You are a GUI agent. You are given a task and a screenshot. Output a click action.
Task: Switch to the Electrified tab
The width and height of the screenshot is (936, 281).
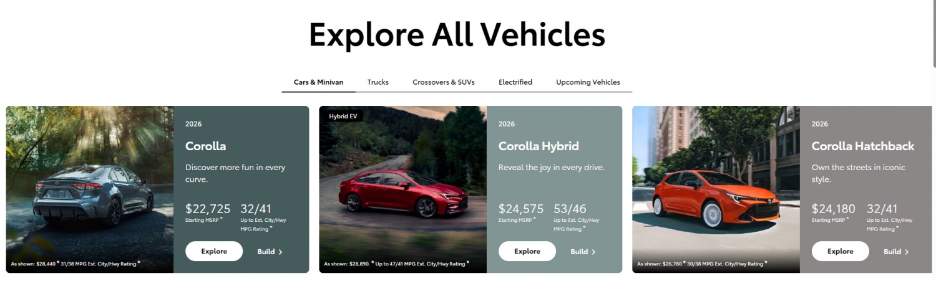(515, 82)
